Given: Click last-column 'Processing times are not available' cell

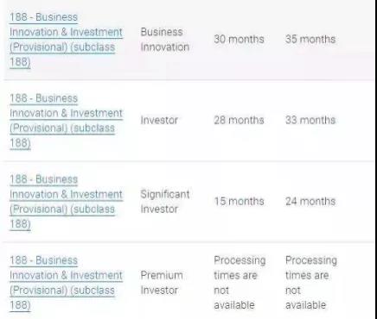Looking at the screenshot, I should pos(311,283).
